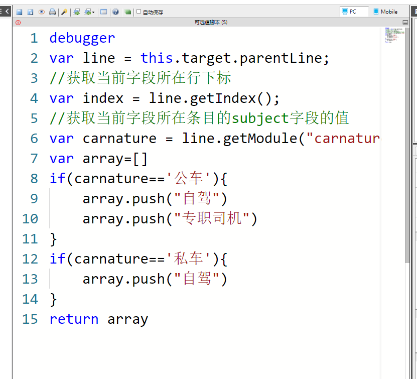Image resolution: width=417 pixels, height=379 pixels.
Task: Click line number 1 in the gutter
Action: point(34,38)
